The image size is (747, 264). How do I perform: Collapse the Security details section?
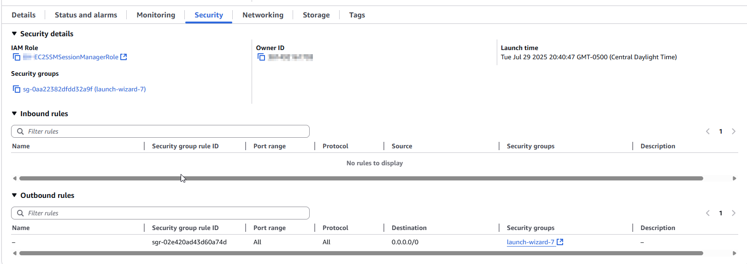click(14, 34)
